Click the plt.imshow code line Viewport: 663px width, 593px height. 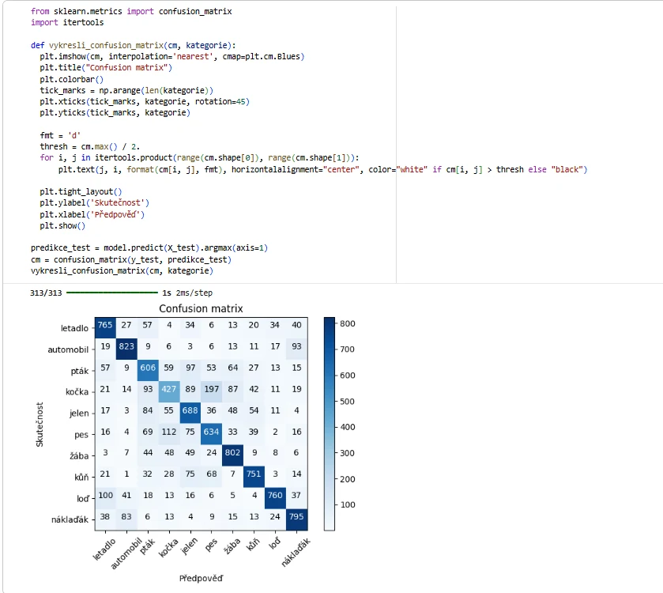tap(172, 56)
